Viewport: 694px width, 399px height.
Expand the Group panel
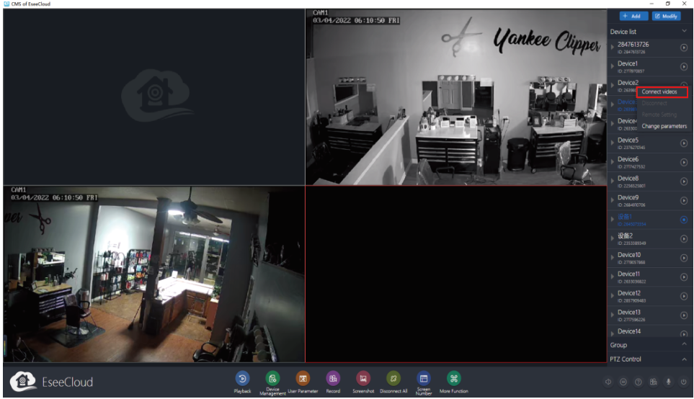683,346
